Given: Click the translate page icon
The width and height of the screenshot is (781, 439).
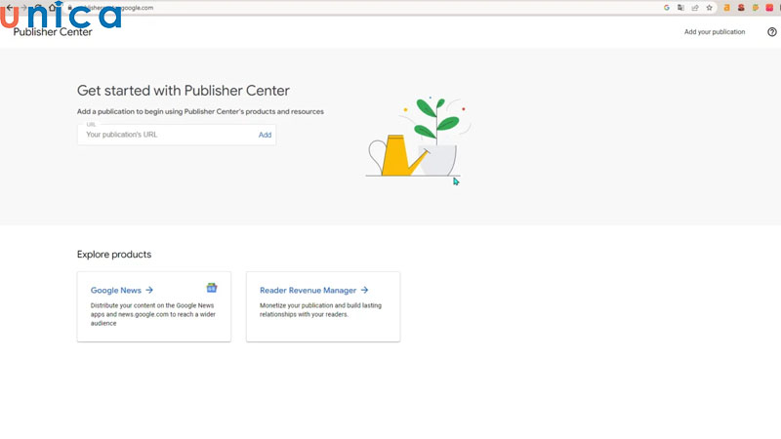Looking at the screenshot, I should (x=680, y=7).
